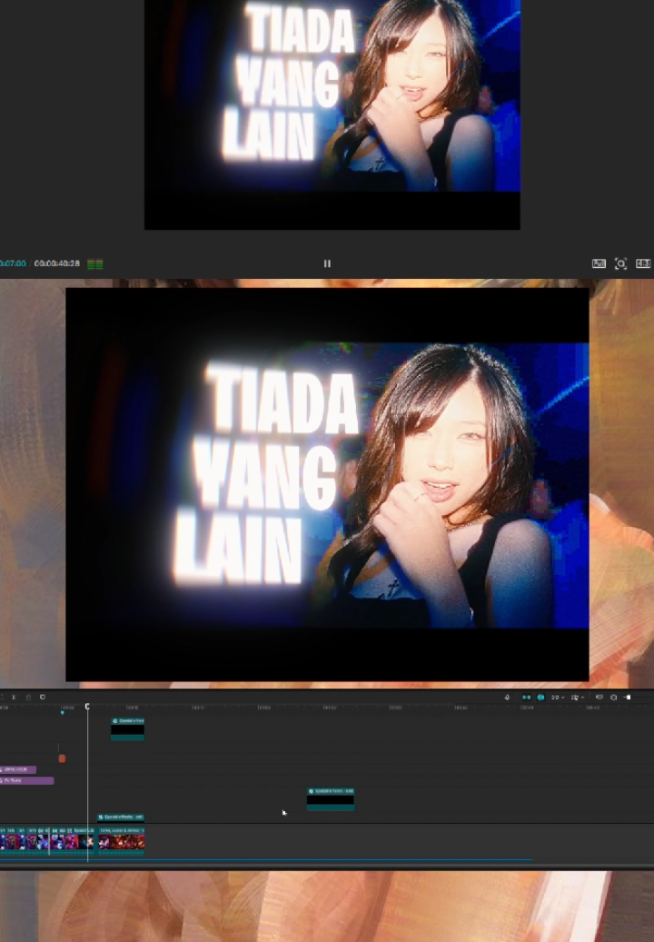Toggle main track magnet link button
Viewport: 654px width, 942px height.
526,697
